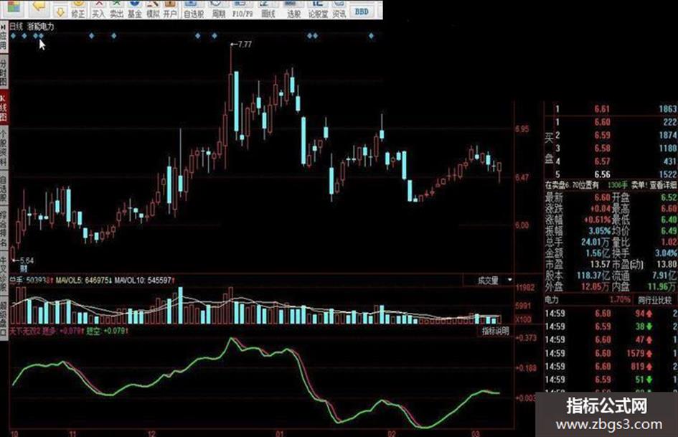Click the 买入 buy icon
The height and width of the screenshot is (437, 678).
(98, 9)
